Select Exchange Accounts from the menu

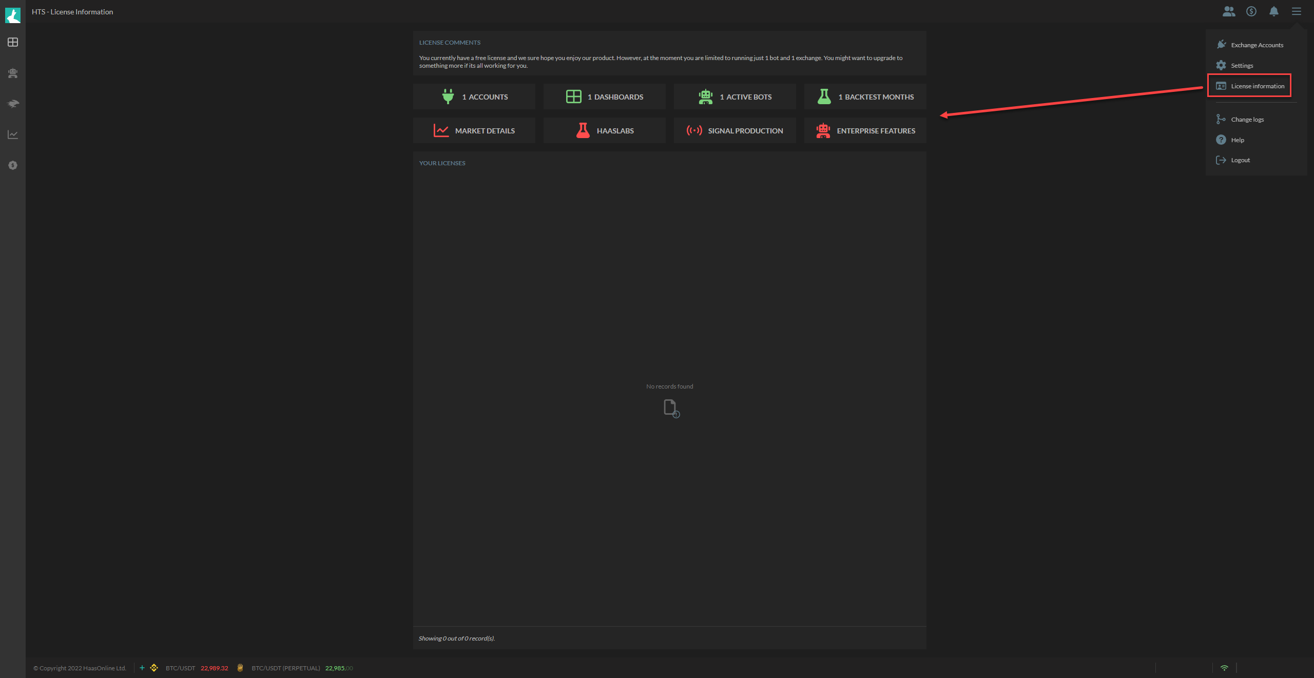click(x=1256, y=45)
